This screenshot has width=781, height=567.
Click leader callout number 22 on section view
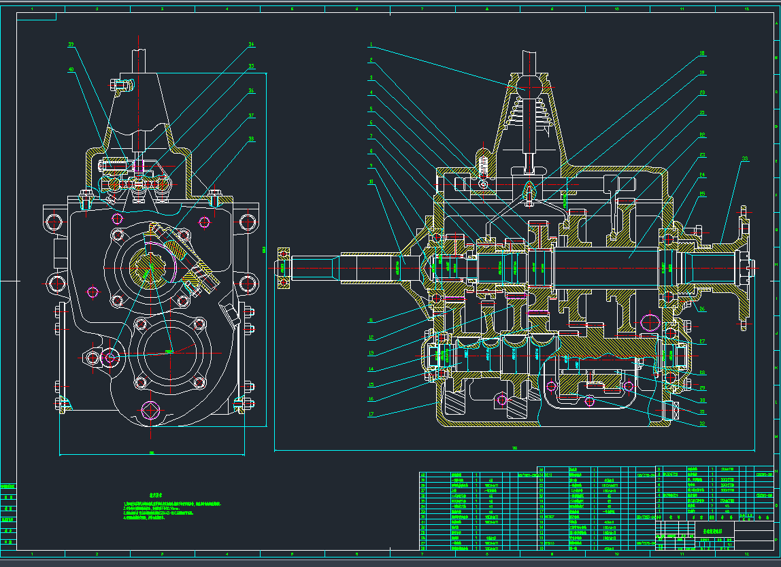tap(702, 135)
